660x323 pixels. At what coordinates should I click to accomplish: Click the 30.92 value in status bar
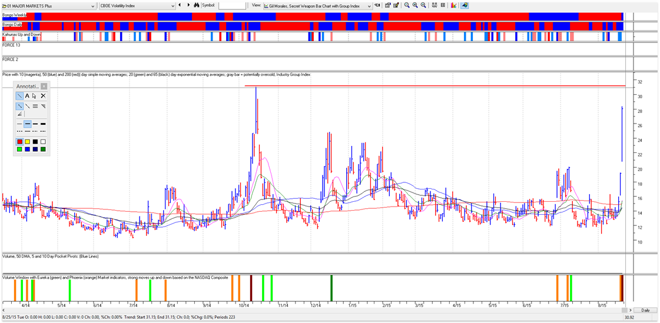(x=629, y=317)
